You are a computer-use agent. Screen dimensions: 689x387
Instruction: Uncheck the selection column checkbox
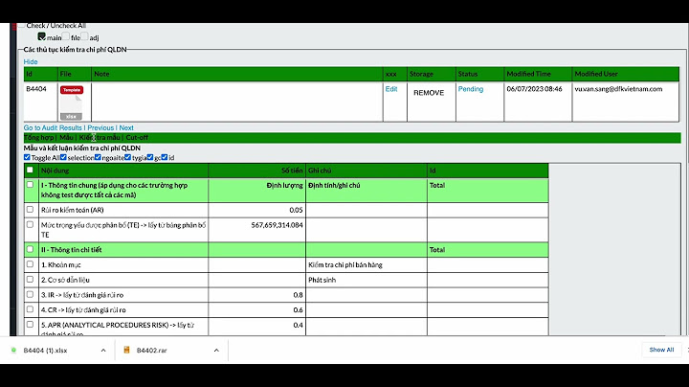click(x=63, y=157)
